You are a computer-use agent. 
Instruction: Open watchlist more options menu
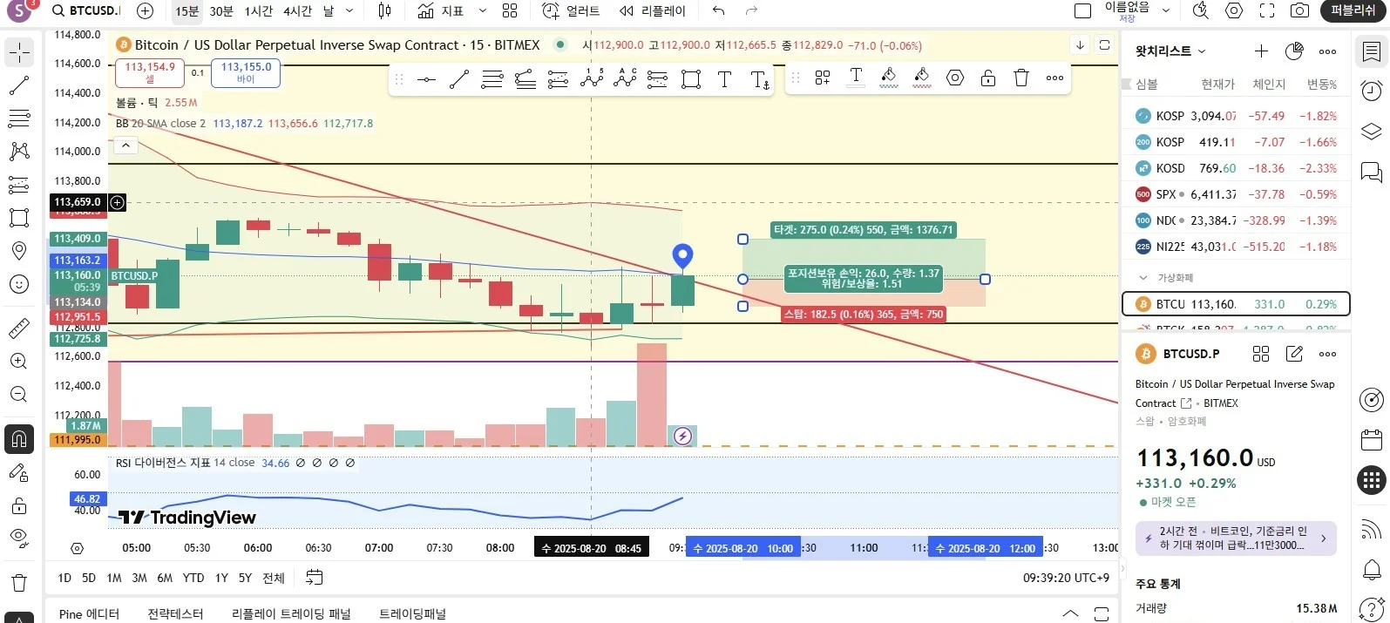coord(1327,51)
